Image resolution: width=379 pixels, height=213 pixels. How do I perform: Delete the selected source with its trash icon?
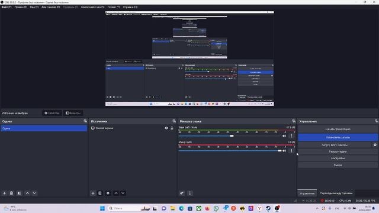coord(100,193)
